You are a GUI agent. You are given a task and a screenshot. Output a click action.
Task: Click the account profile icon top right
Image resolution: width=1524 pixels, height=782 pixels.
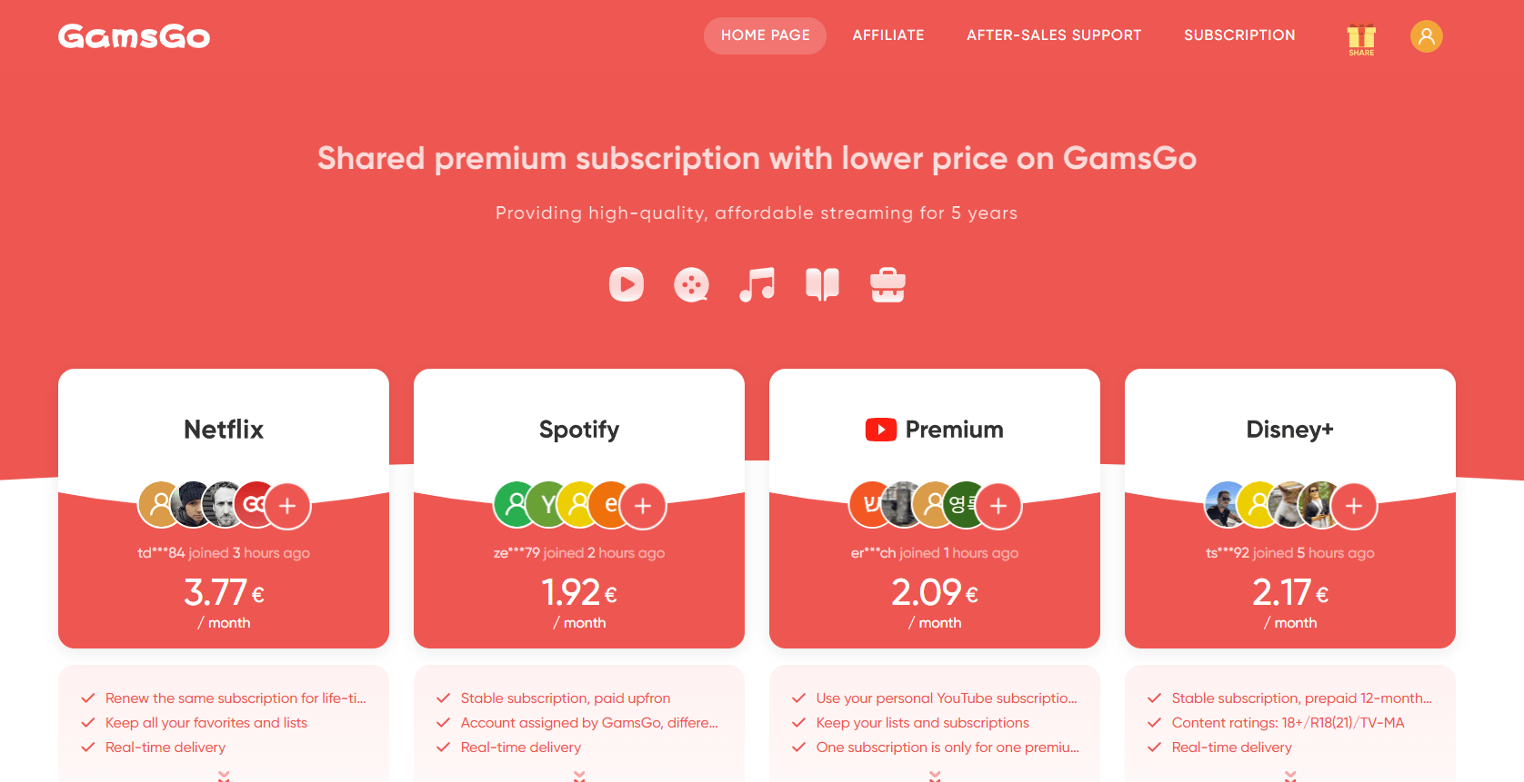coord(1426,36)
